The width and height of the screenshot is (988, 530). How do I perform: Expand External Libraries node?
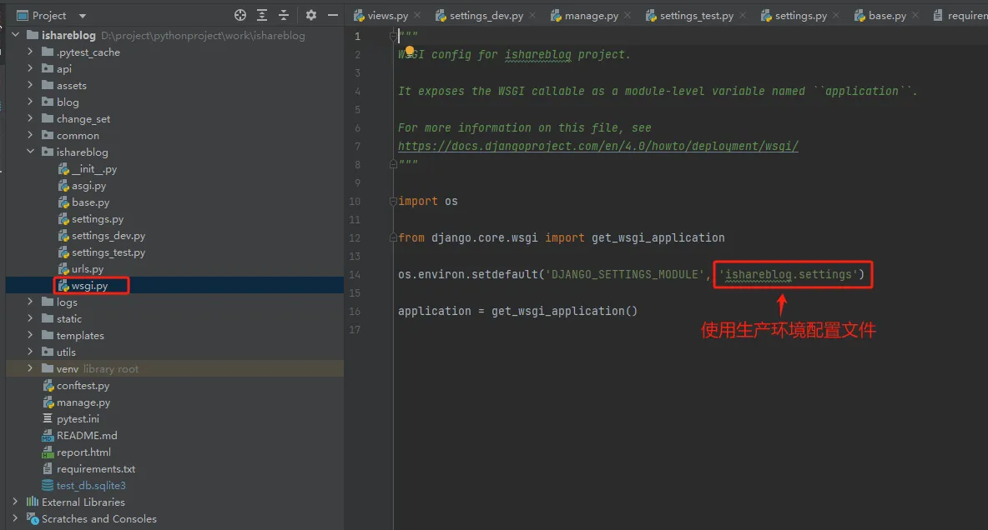pyautogui.click(x=15, y=502)
